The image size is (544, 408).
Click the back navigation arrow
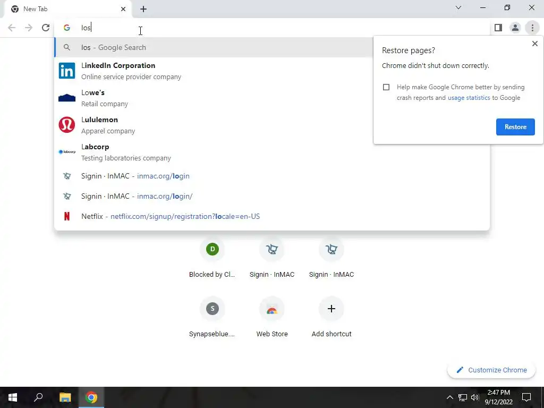point(12,28)
